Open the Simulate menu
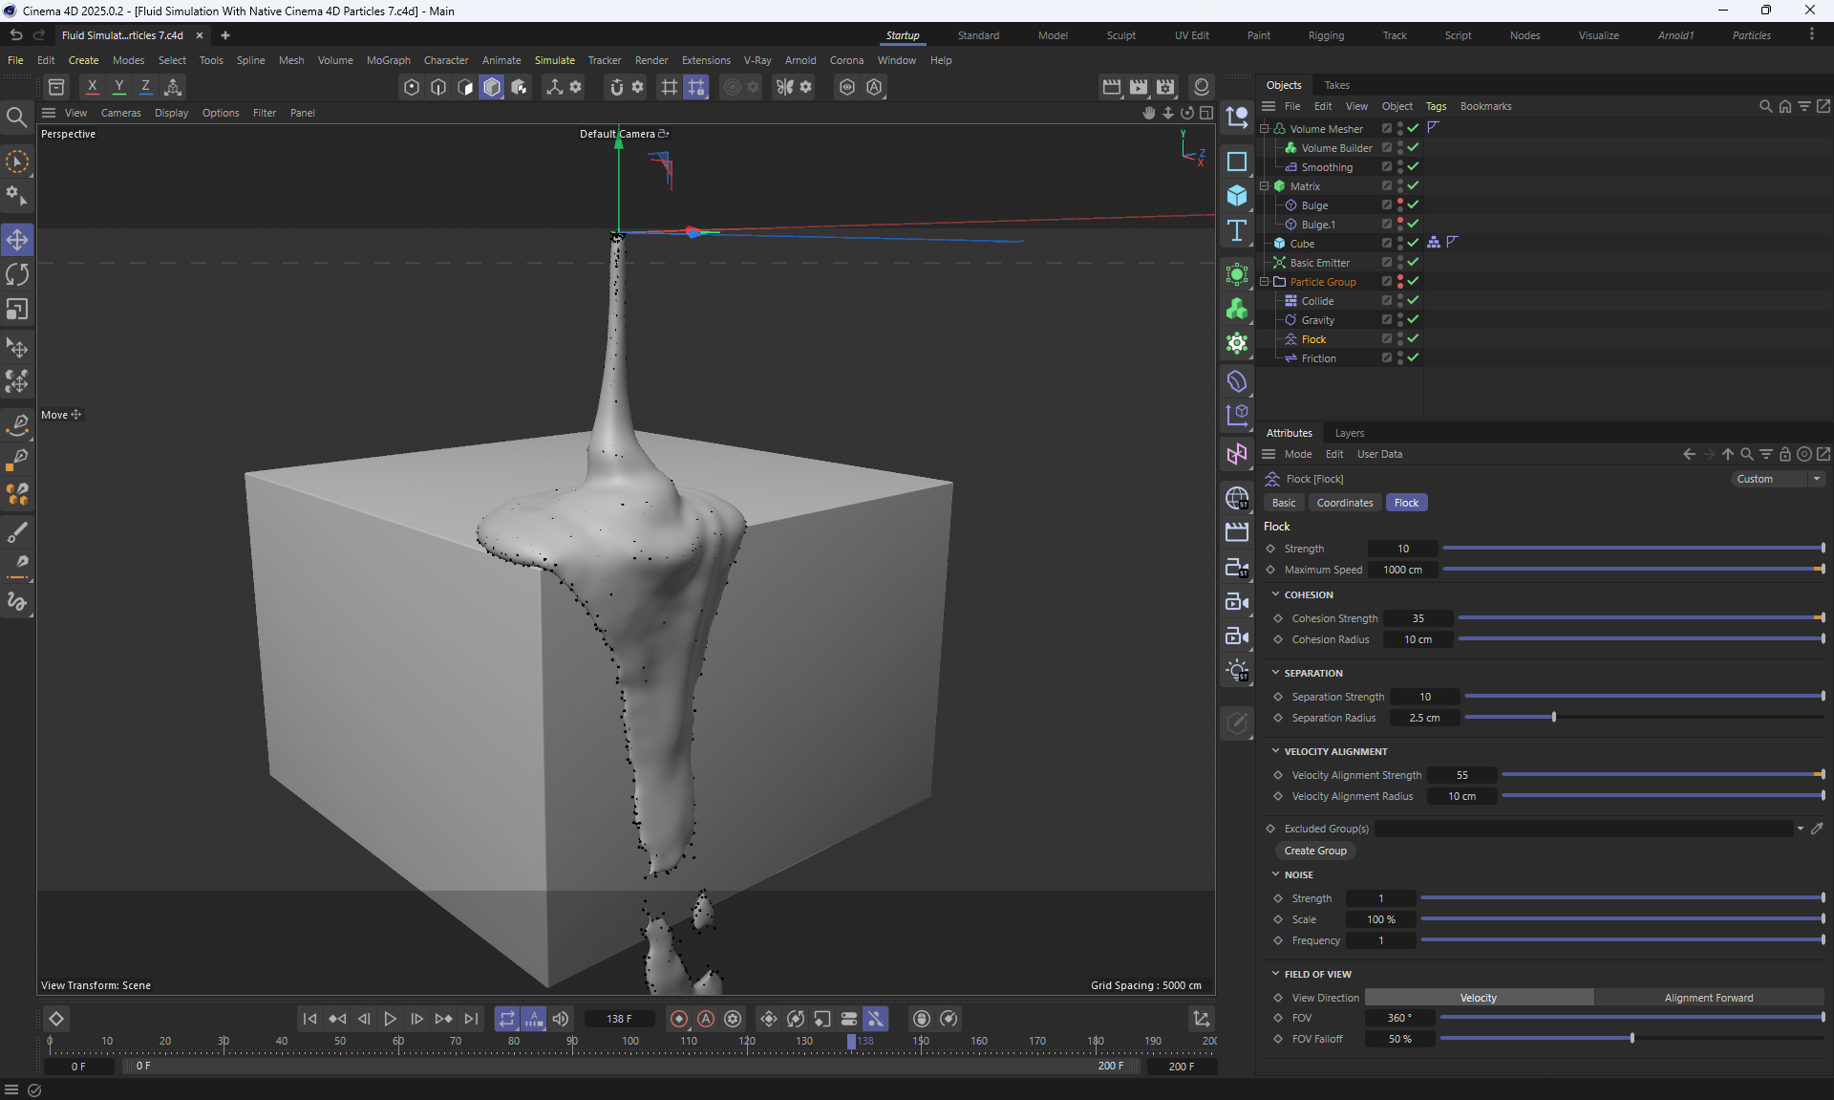The image size is (1834, 1100). pos(554,60)
